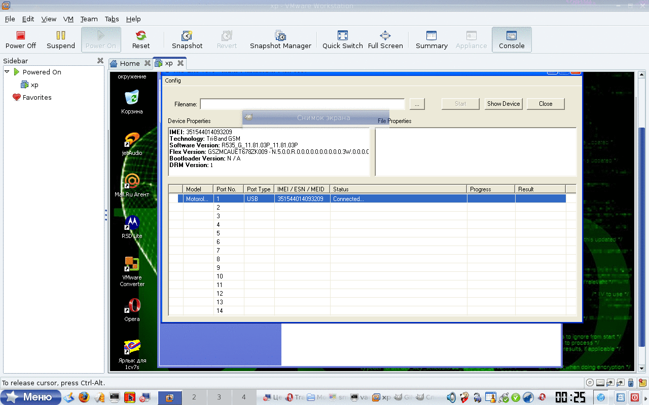
Task: Close the xp tab
Action: pos(180,63)
